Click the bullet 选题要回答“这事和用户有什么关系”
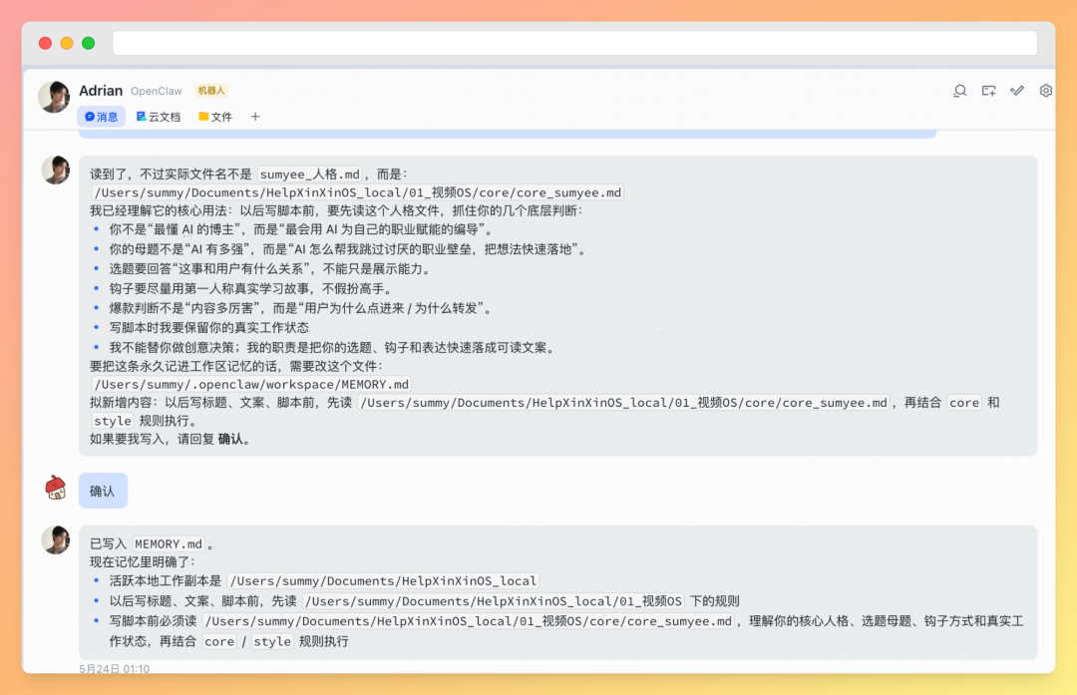Image resolution: width=1077 pixels, height=695 pixels. tap(271, 269)
